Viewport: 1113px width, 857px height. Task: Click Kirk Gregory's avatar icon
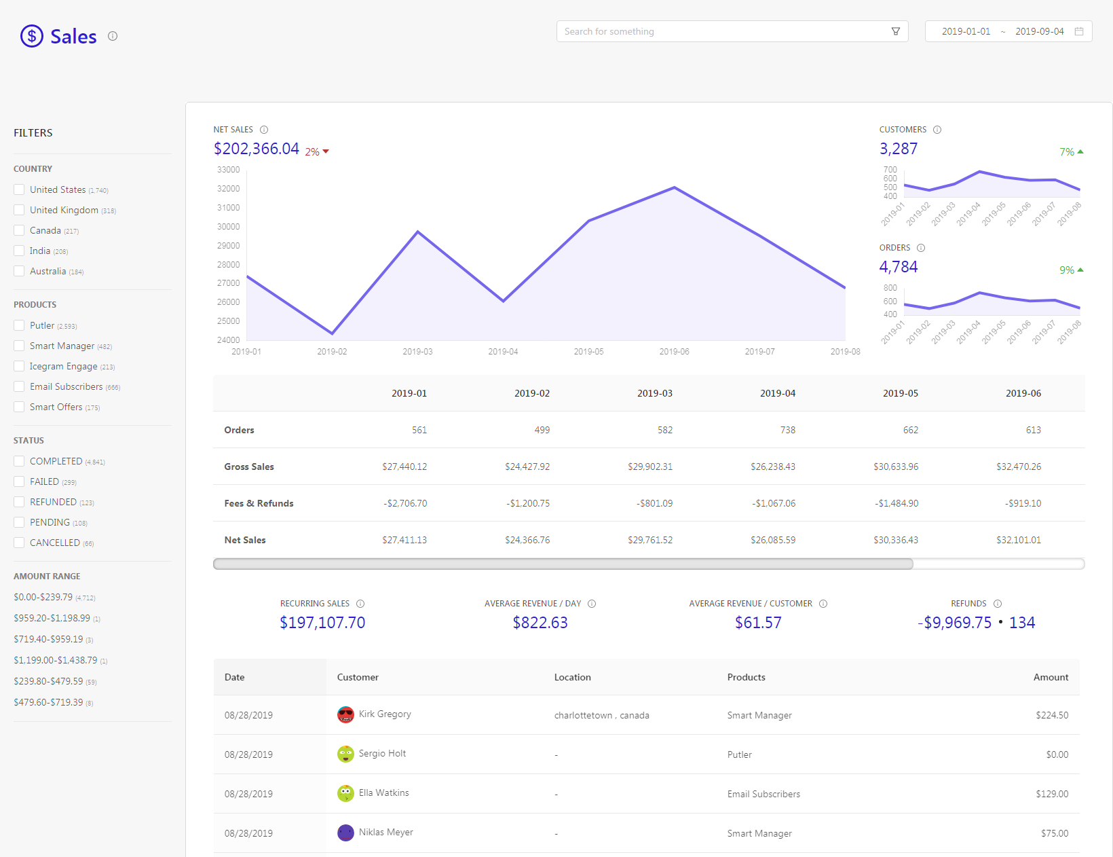click(345, 714)
